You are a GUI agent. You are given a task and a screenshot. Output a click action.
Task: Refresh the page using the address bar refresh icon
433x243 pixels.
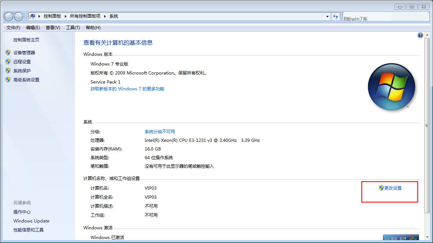336,16
